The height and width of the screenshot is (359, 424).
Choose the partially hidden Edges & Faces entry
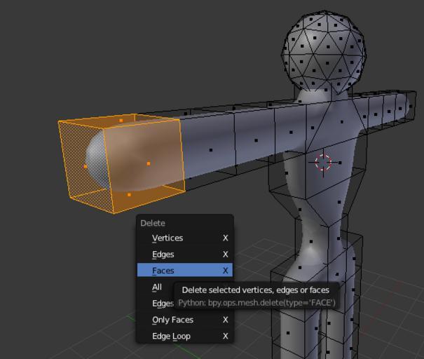coord(163,304)
